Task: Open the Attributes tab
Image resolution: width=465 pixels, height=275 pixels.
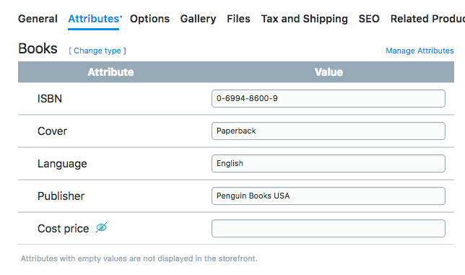Action: click(95, 19)
